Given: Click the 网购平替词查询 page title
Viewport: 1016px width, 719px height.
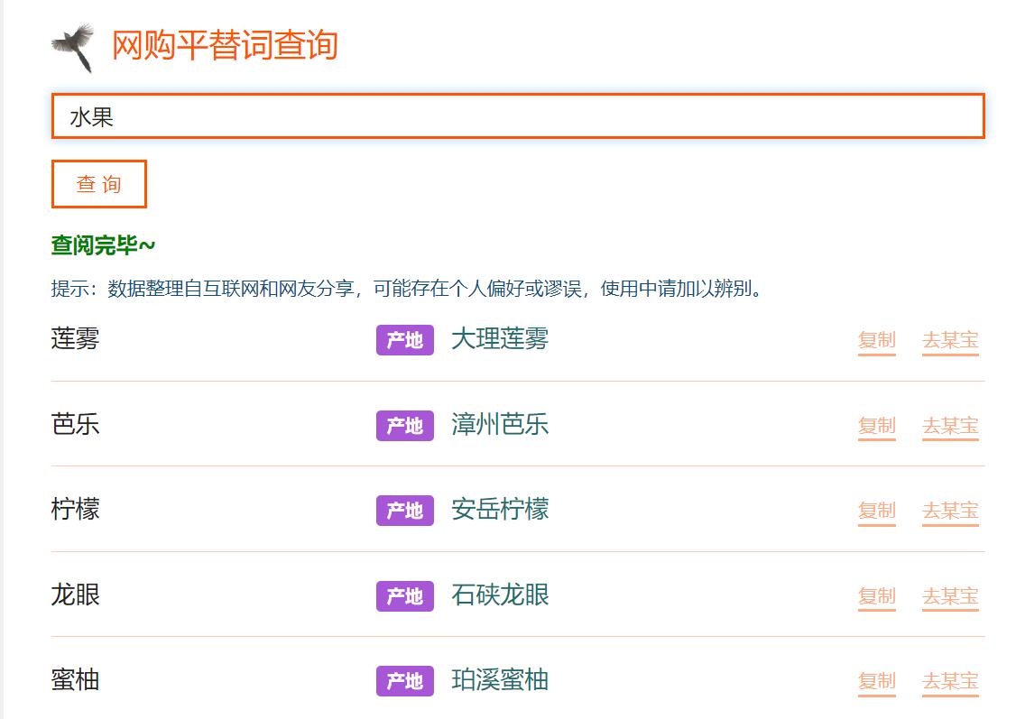Looking at the screenshot, I should pyautogui.click(x=224, y=45).
